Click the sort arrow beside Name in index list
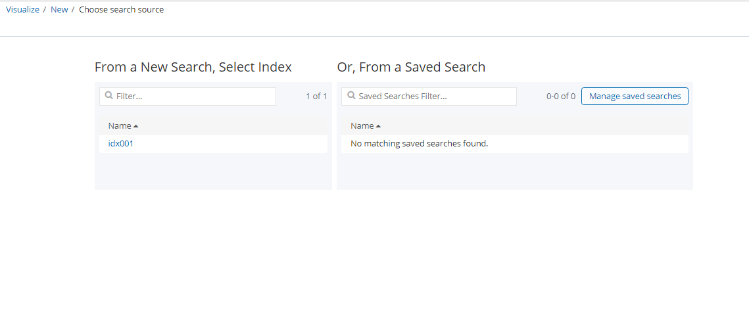This screenshot has height=327, width=749. coord(136,126)
